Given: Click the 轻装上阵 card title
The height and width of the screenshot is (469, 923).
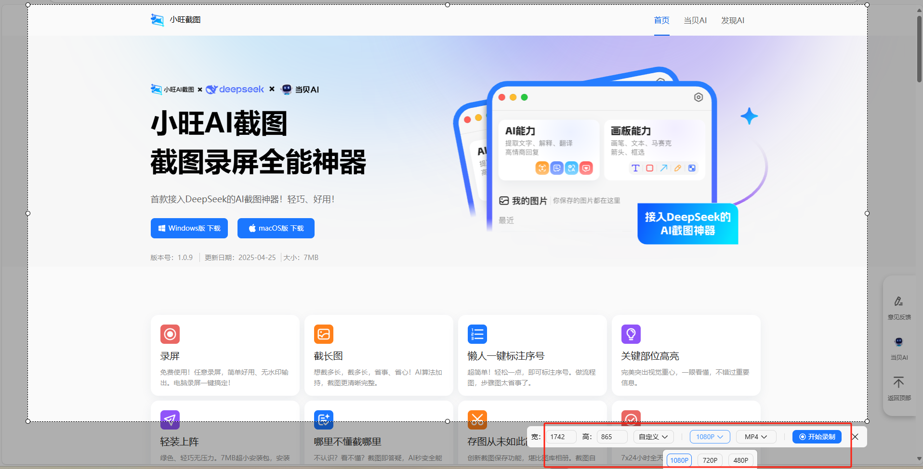Looking at the screenshot, I should click(x=180, y=442).
